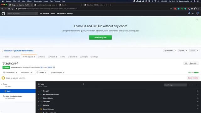Open the History menu in menu bar
The height and width of the screenshot is (113, 201).
30,1
